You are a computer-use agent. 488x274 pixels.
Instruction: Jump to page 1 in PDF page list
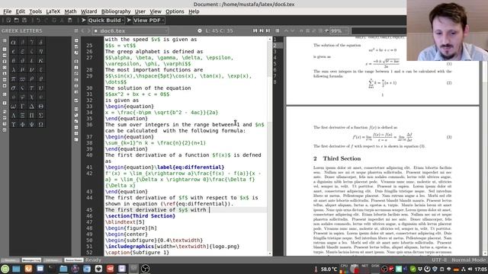coord(278,40)
